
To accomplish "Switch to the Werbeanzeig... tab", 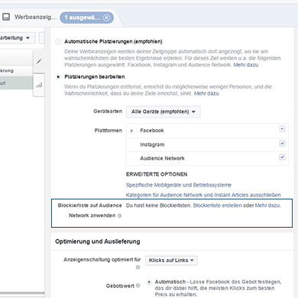I will point(35,17).
